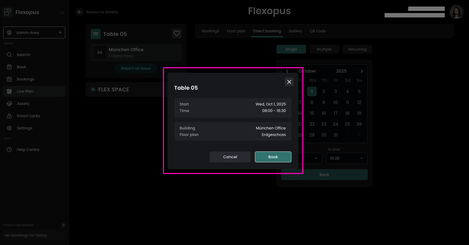Open the To time 16:30 dropdown

click(347, 158)
